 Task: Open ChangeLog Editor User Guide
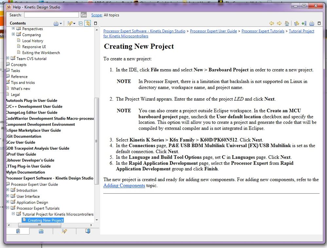[32, 112]
